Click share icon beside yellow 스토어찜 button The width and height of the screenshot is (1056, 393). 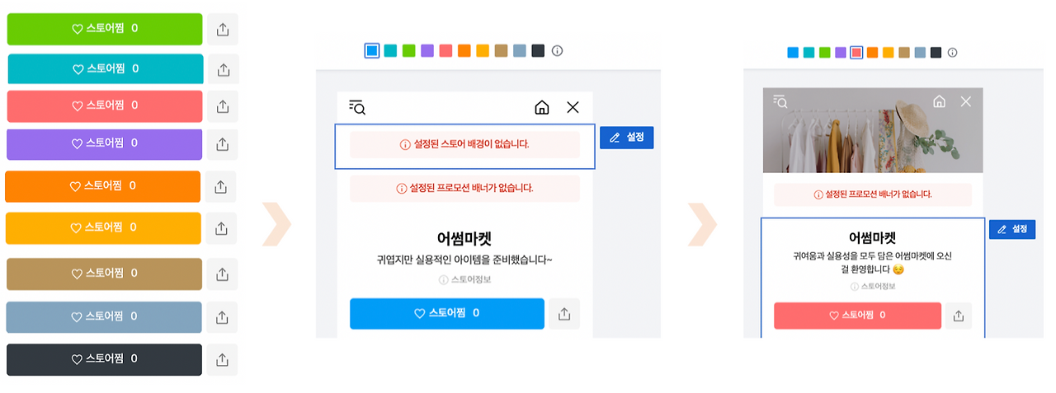[x=221, y=228]
